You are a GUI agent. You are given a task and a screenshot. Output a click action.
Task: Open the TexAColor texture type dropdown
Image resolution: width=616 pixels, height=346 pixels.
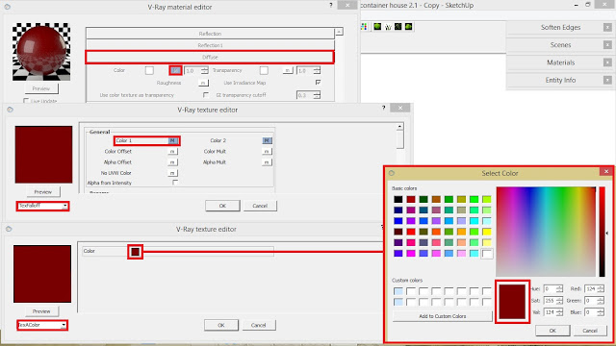tap(42, 325)
